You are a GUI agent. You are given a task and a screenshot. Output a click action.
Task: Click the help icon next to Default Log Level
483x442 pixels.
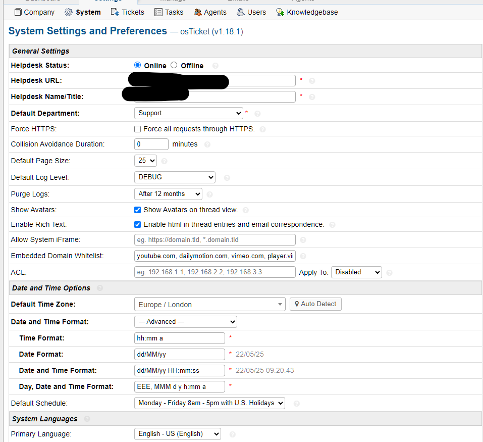point(227,178)
